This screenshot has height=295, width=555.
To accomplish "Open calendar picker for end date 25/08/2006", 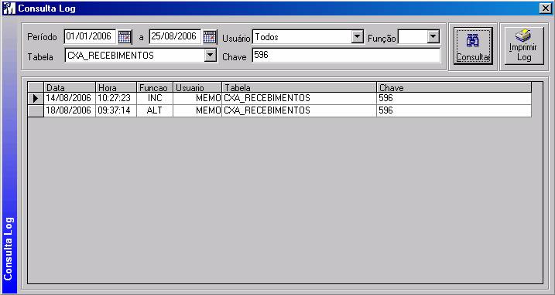I will pyautogui.click(x=210, y=37).
